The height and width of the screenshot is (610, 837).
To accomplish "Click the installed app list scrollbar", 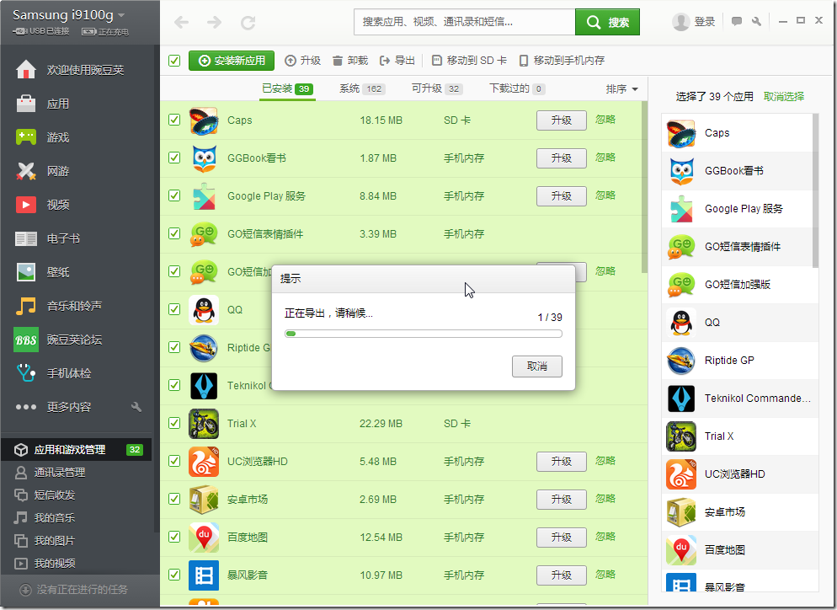I will tap(644, 187).
